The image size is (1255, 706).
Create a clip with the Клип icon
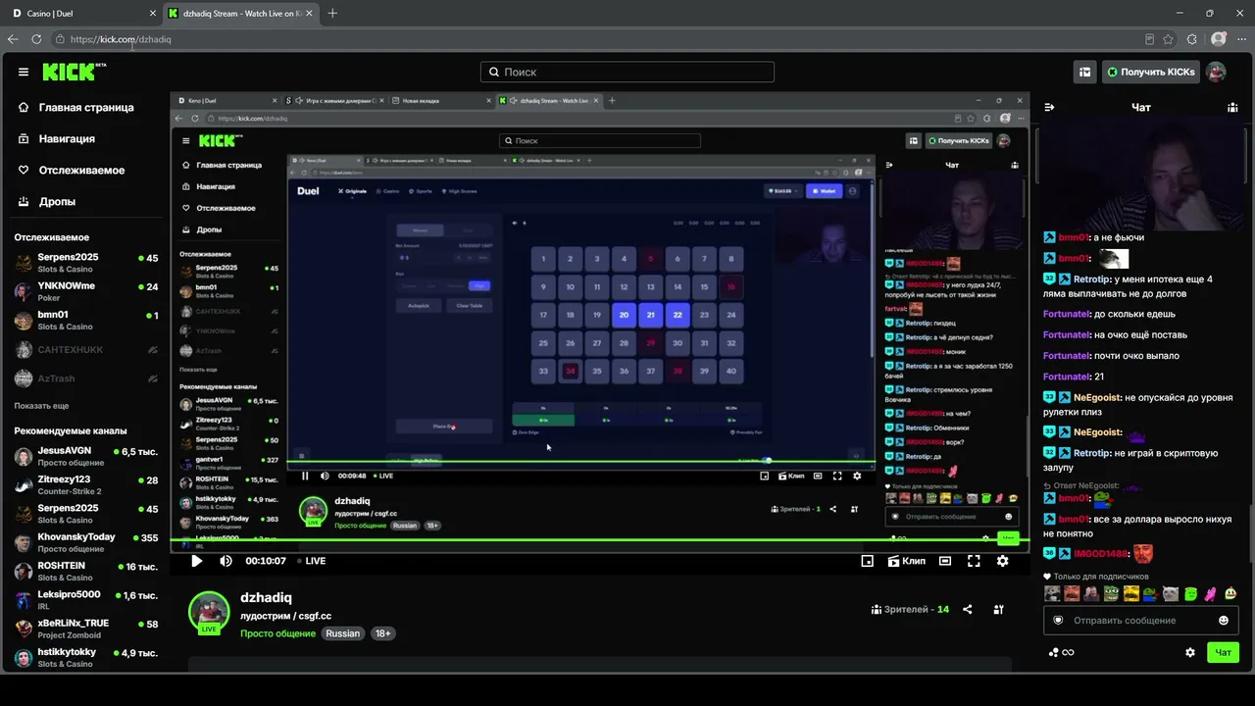point(906,561)
